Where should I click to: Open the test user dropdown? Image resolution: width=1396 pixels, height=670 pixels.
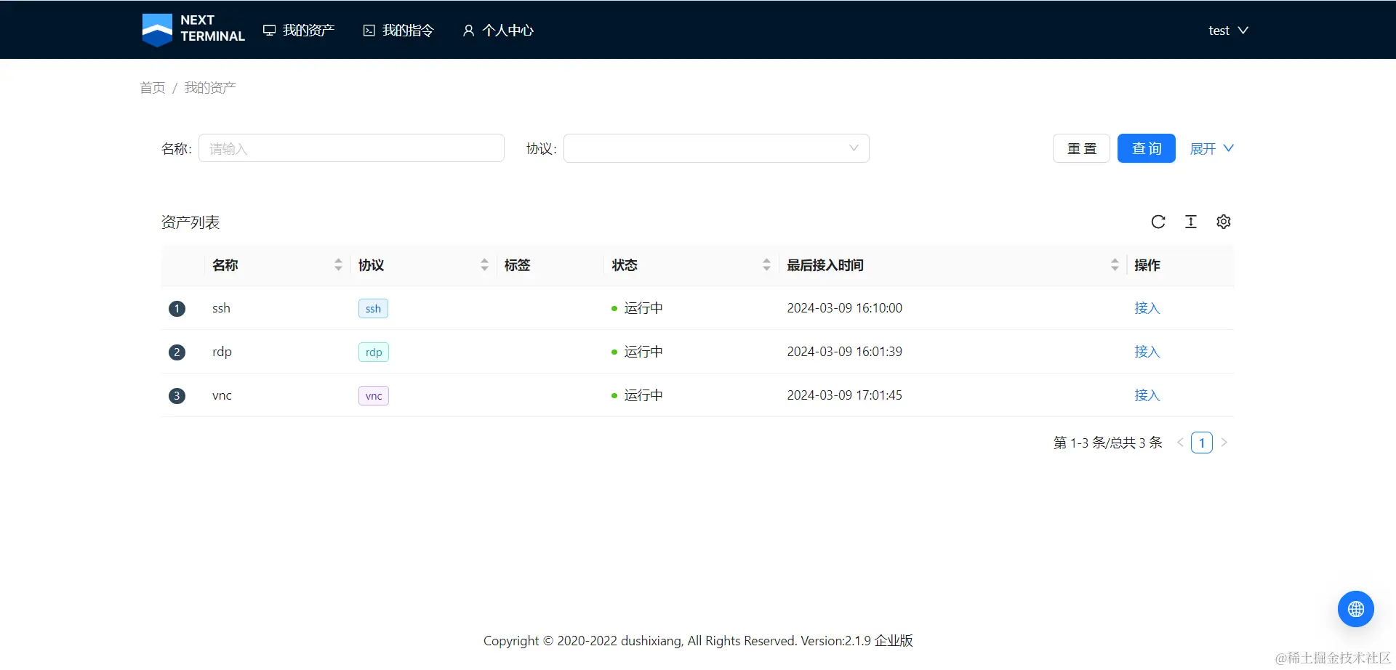pyautogui.click(x=1228, y=31)
